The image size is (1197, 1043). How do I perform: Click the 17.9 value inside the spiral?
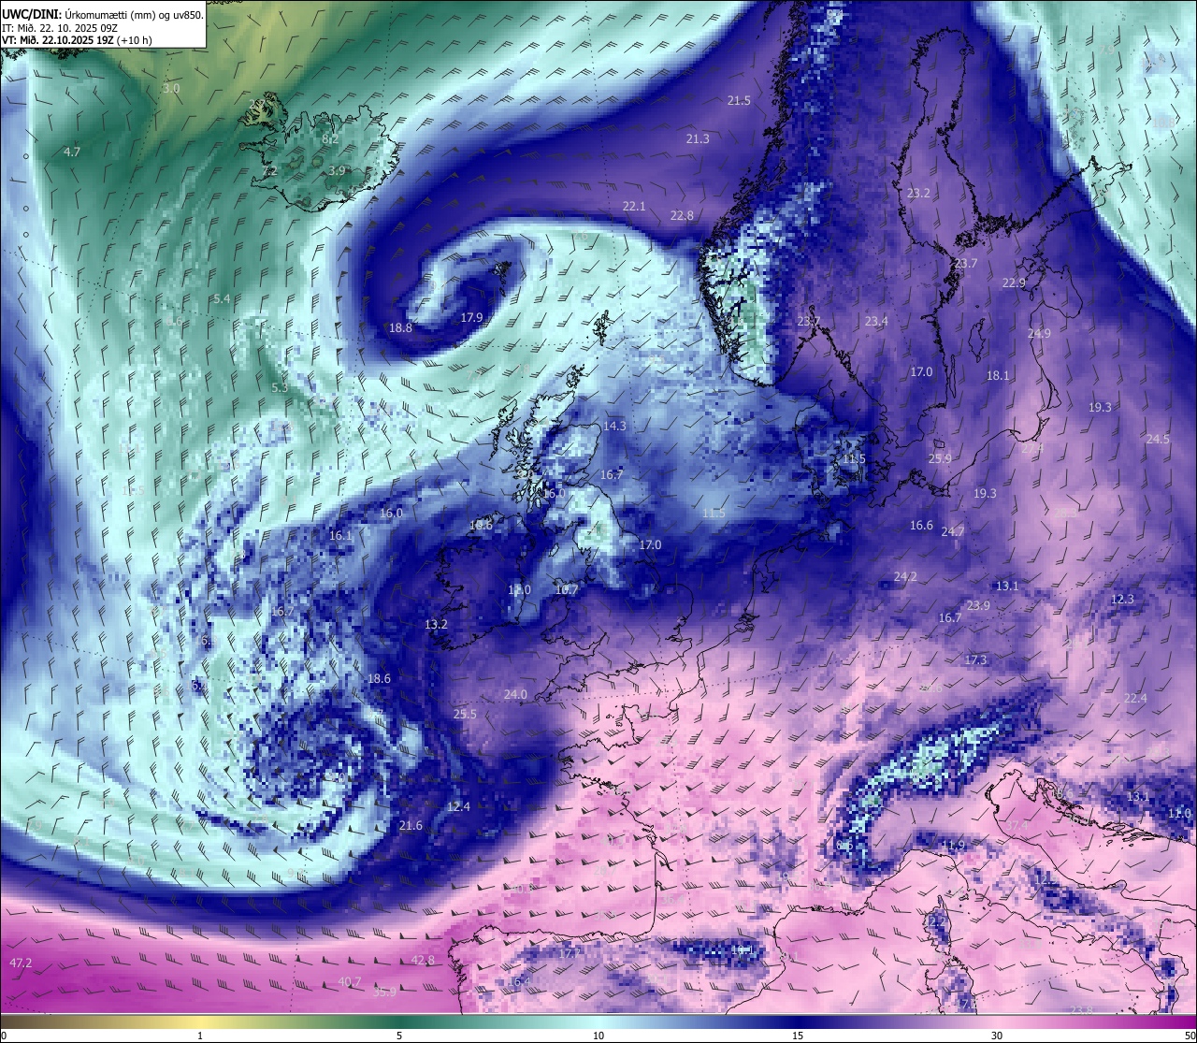471,317
